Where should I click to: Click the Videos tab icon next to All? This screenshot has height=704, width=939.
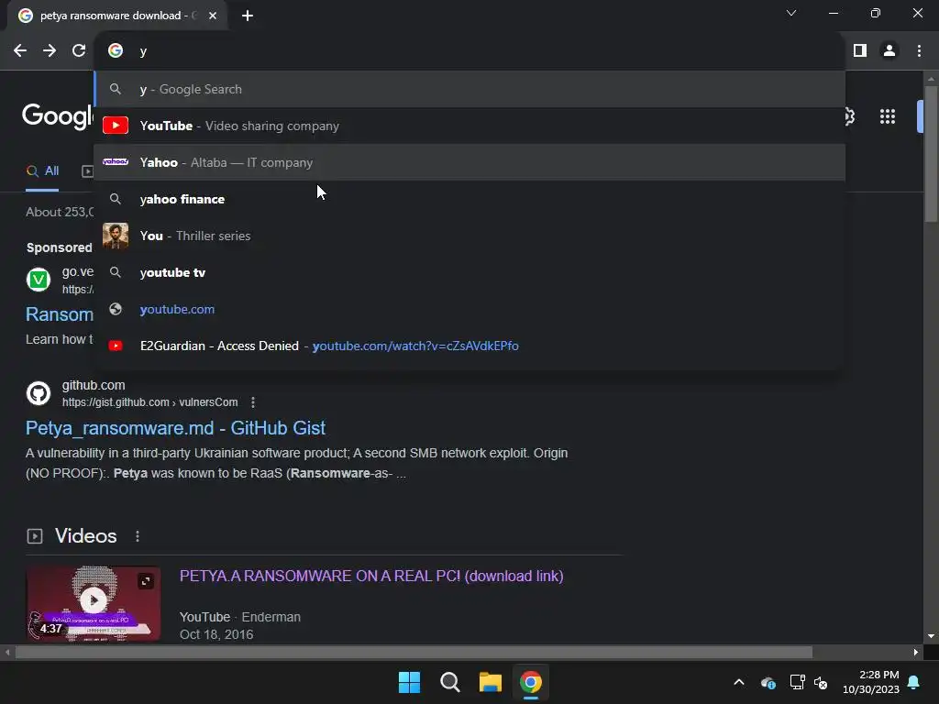[x=87, y=171]
